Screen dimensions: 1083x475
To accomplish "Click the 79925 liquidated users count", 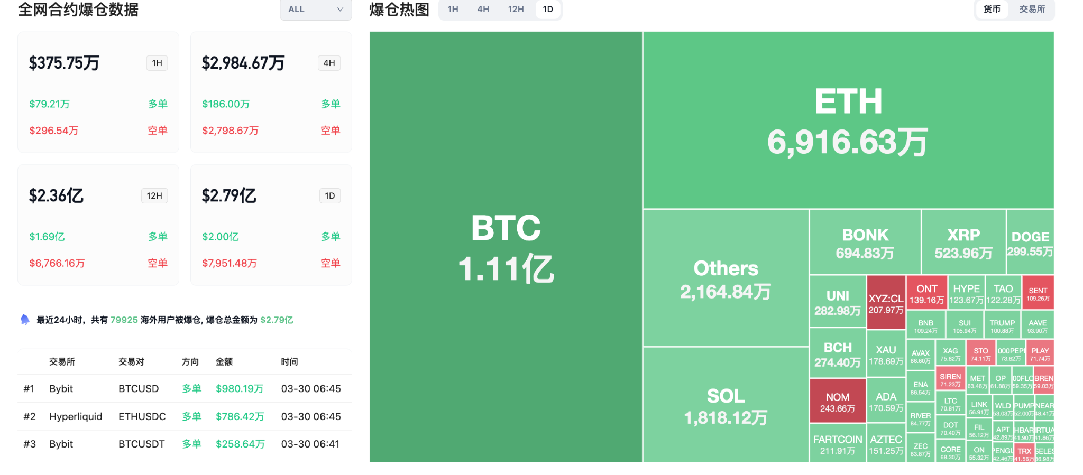I will click(x=124, y=320).
